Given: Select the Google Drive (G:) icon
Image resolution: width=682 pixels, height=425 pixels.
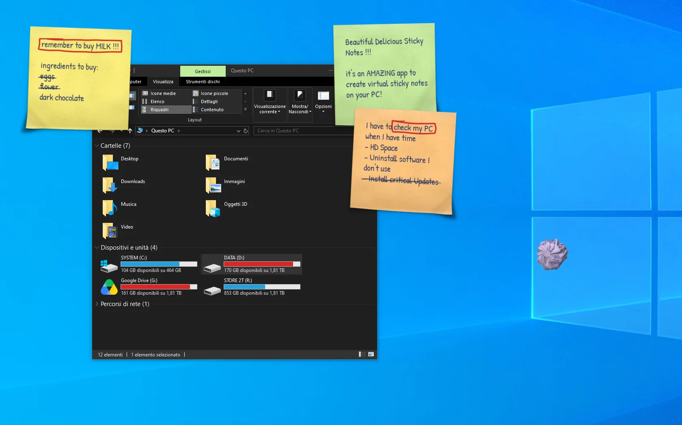Looking at the screenshot, I should pos(109,287).
